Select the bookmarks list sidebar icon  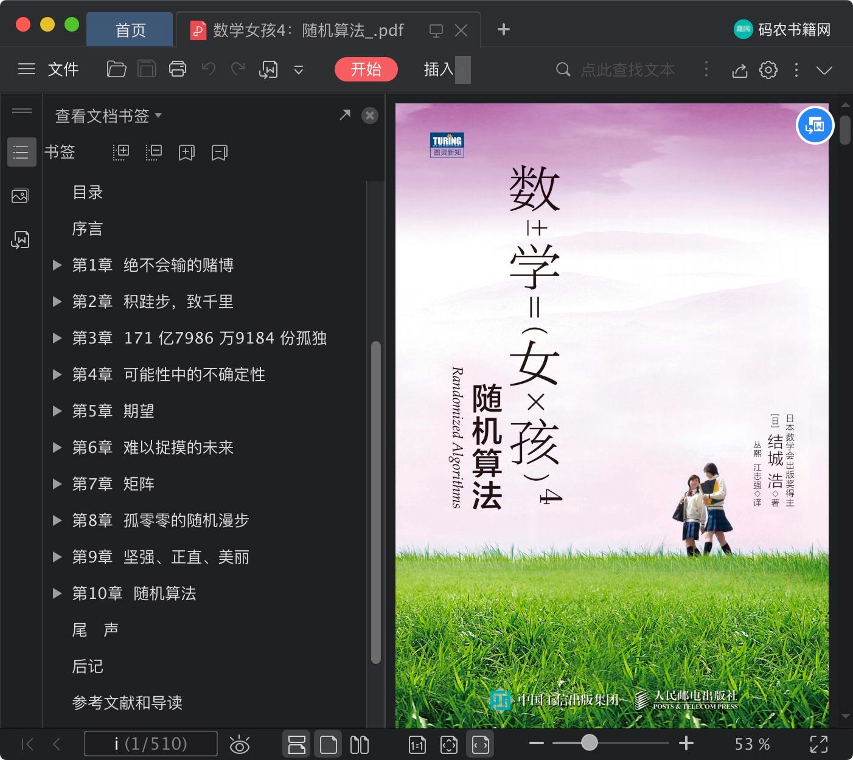point(21,152)
